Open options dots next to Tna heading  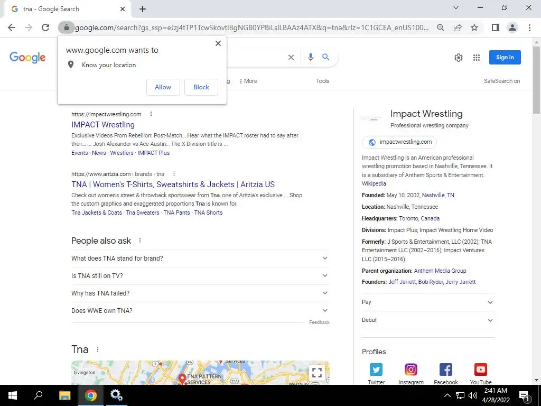[x=98, y=349]
